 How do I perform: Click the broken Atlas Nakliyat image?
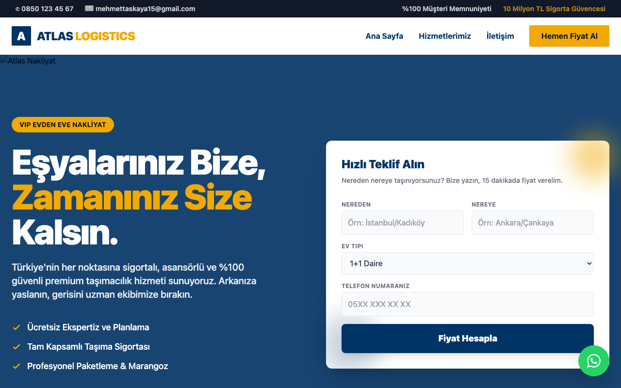[28, 61]
